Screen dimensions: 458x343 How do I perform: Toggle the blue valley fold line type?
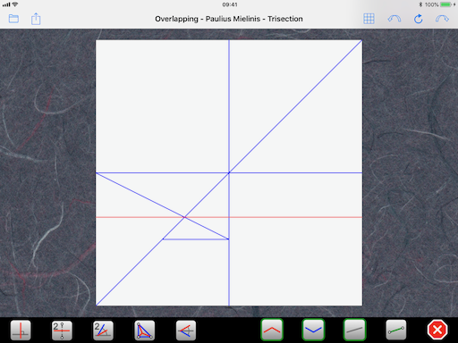[x=313, y=330]
